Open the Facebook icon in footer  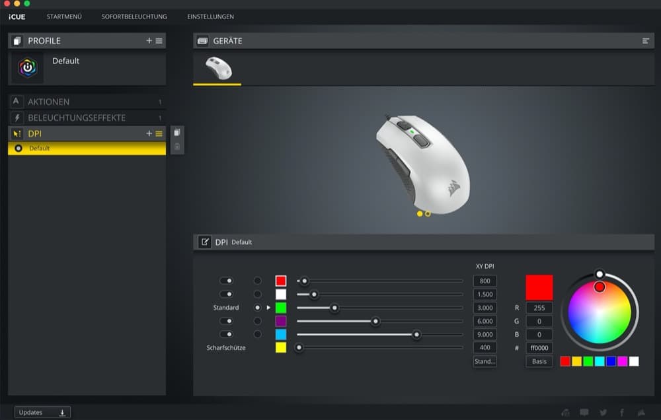[622, 413]
